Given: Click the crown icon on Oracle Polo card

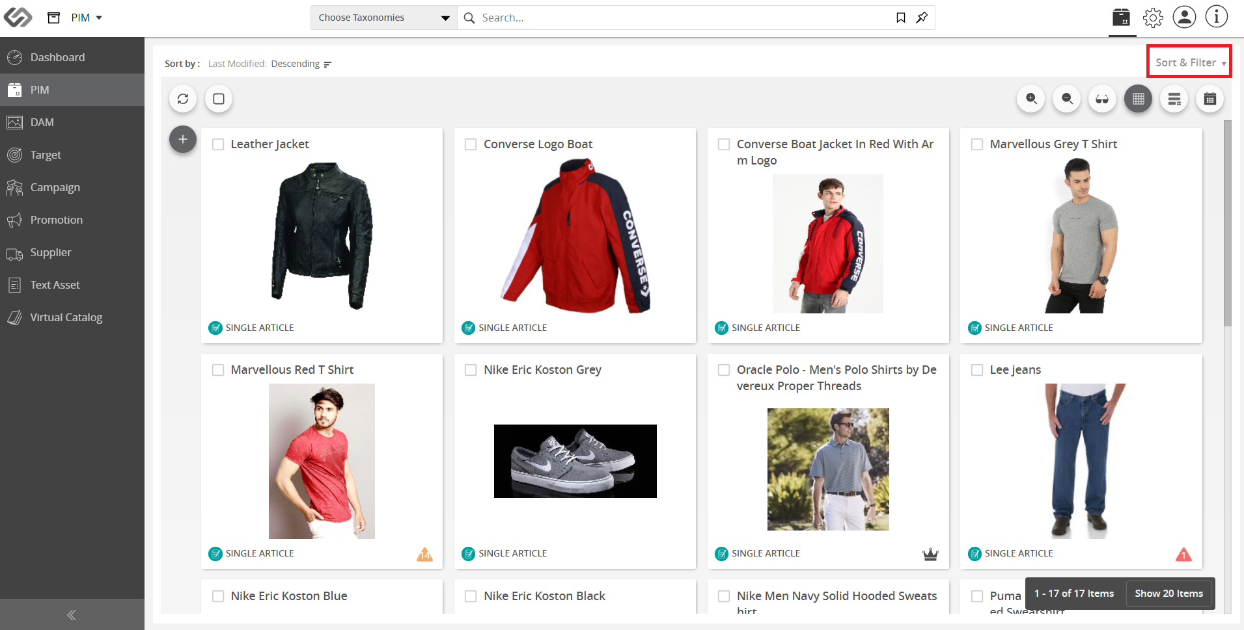Looking at the screenshot, I should coord(930,554).
